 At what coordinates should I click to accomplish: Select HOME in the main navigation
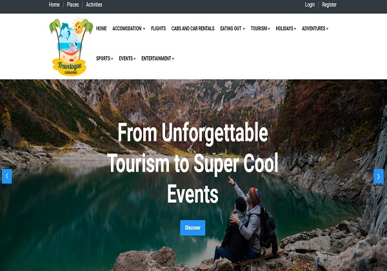point(101,28)
